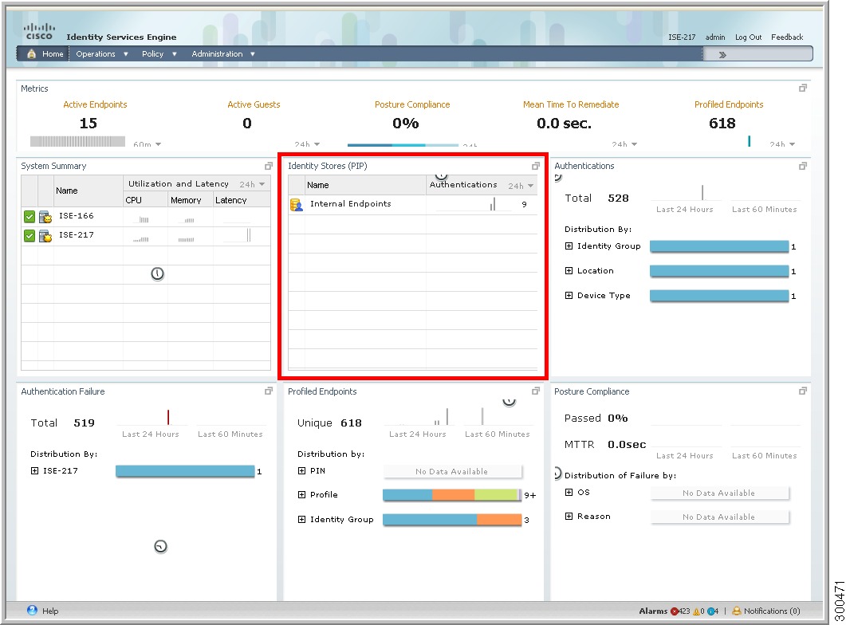Open the Policy menu

tap(159, 54)
